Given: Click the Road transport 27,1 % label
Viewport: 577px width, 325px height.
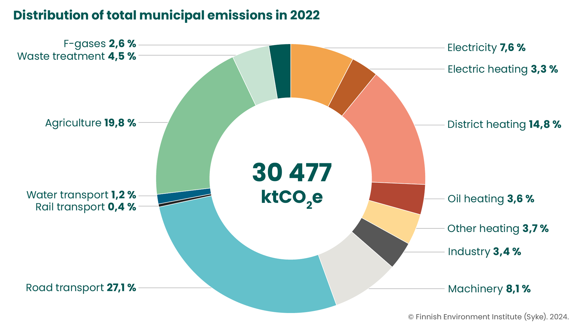Looking at the screenshot, I should click(81, 288).
